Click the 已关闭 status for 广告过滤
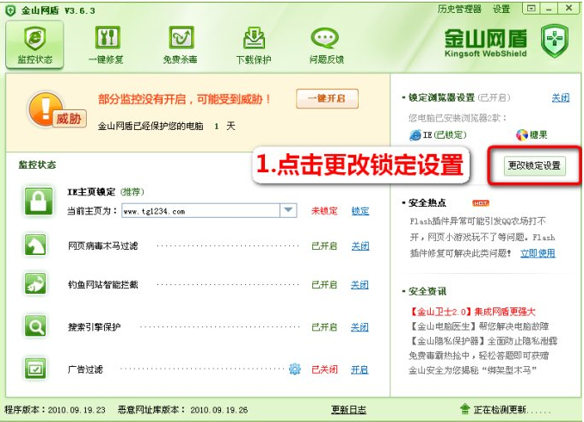The image size is (584, 422). (x=324, y=369)
